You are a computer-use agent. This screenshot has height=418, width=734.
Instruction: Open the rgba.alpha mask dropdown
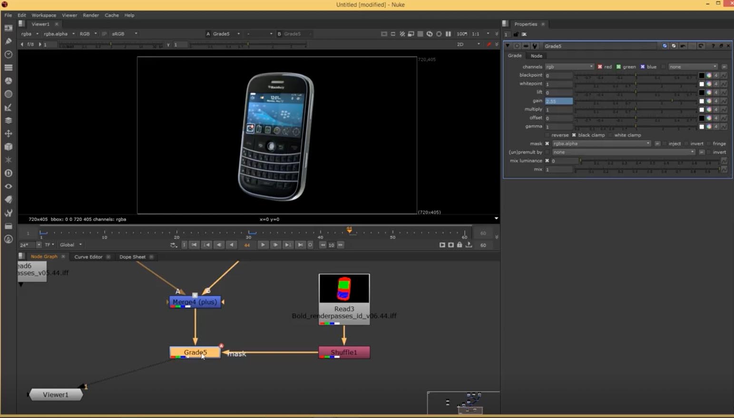pos(601,143)
